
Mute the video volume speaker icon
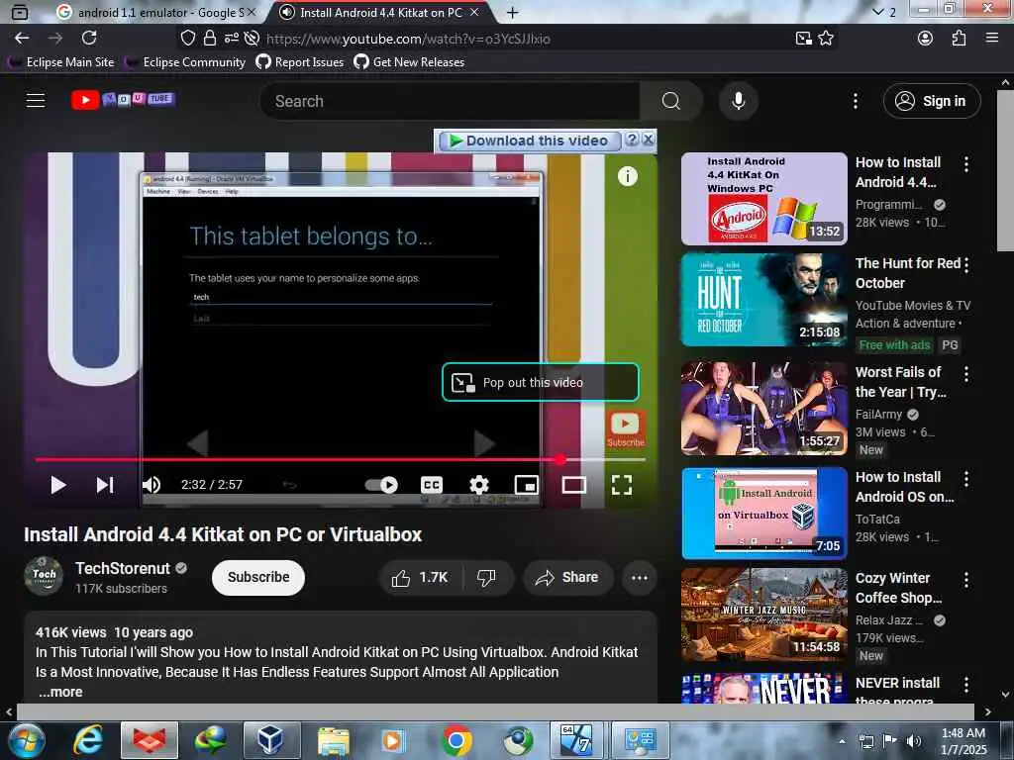152,485
